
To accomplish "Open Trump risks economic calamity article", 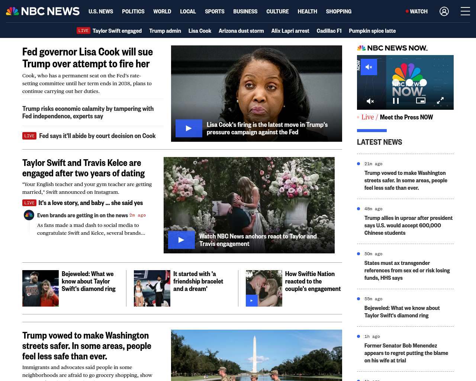I will tap(88, 112).
